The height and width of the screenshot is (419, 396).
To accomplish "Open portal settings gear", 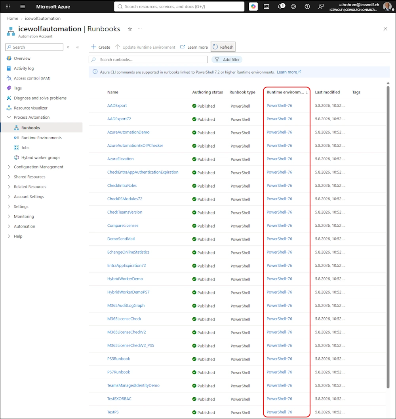I will pos(293,6).
